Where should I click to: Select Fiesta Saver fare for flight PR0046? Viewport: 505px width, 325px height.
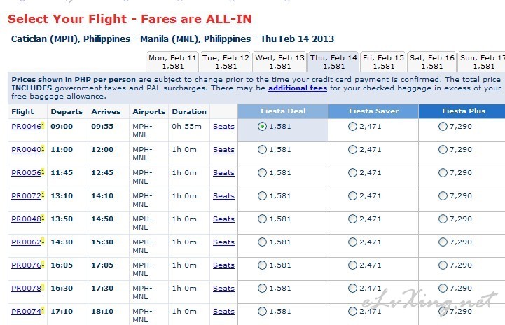[353, 127]
